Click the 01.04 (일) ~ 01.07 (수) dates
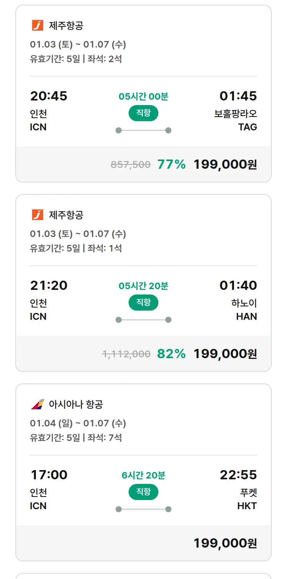 tap(78, 423)
